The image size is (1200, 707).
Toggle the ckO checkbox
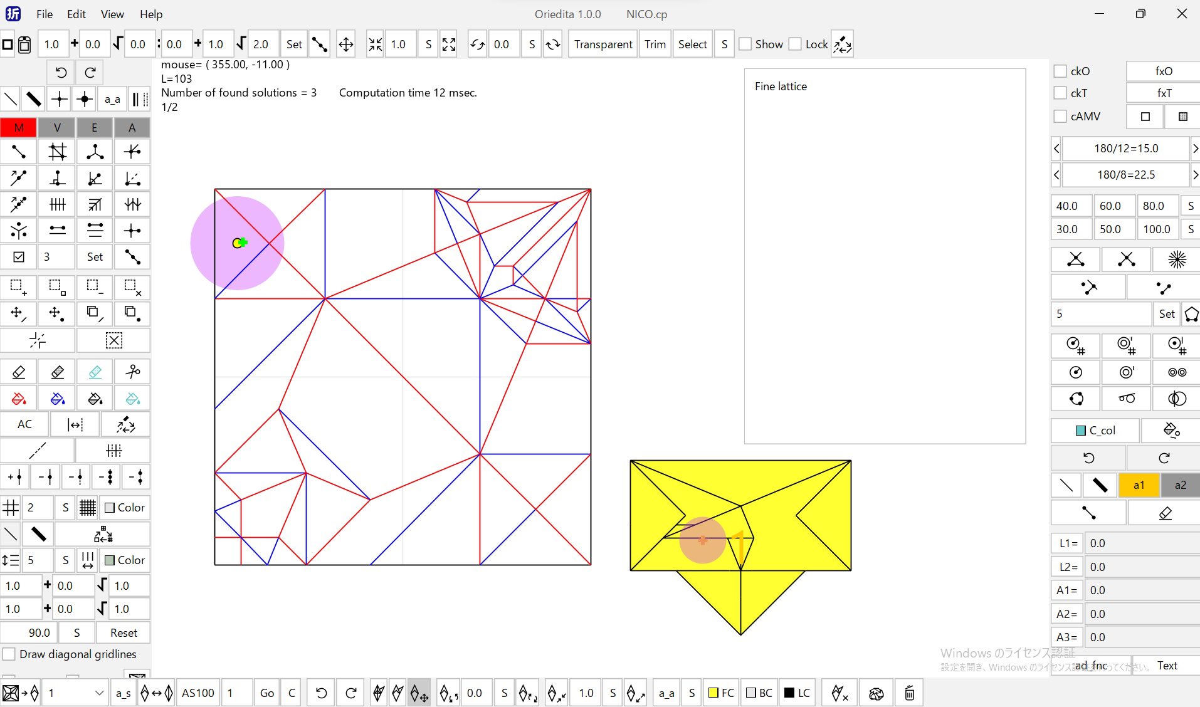(x=1060, y=71)
